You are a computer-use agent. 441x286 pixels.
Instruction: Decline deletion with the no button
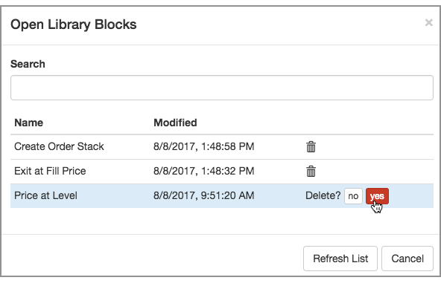(x=353, y=196)
